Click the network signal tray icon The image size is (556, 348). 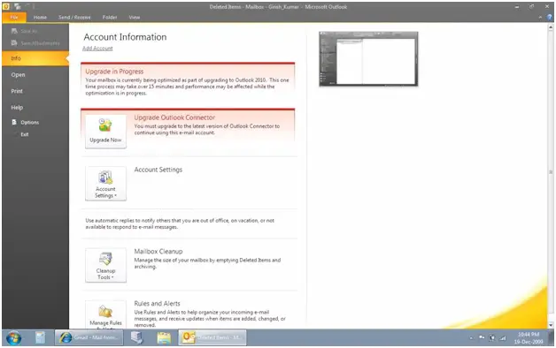click(503, 338)
